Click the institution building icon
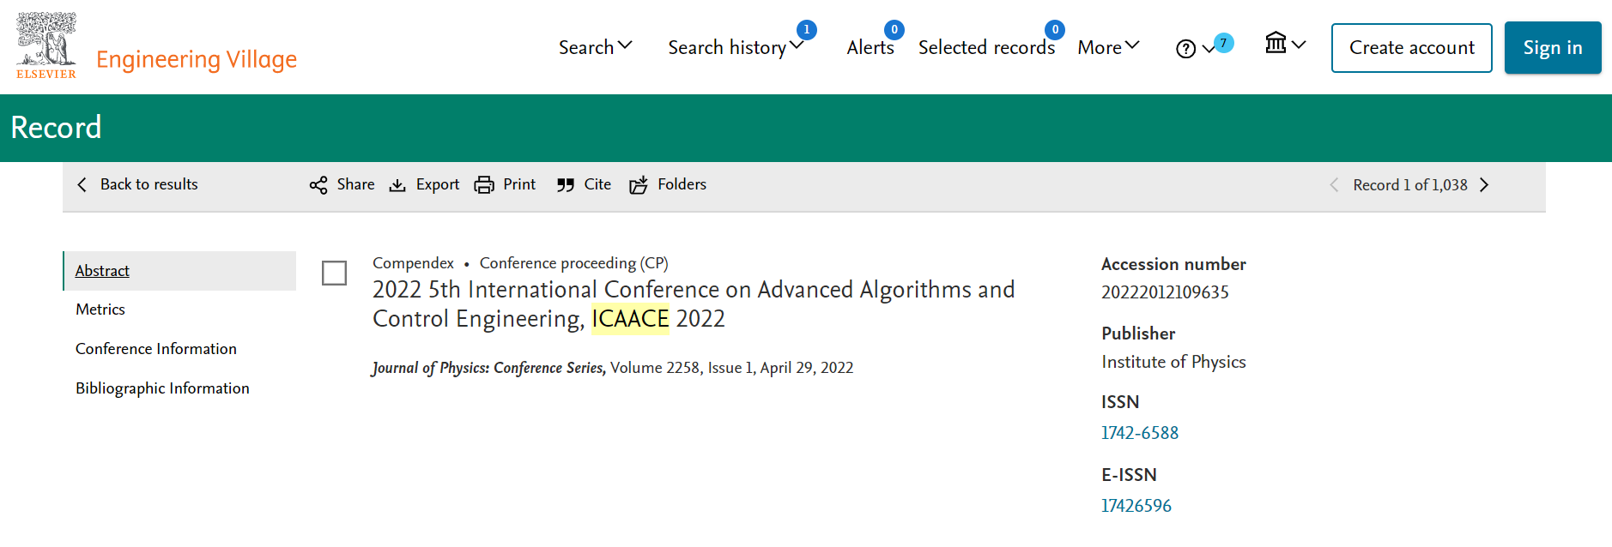1612x547 pixels. pyautogui.click(x=1276, y=43)
